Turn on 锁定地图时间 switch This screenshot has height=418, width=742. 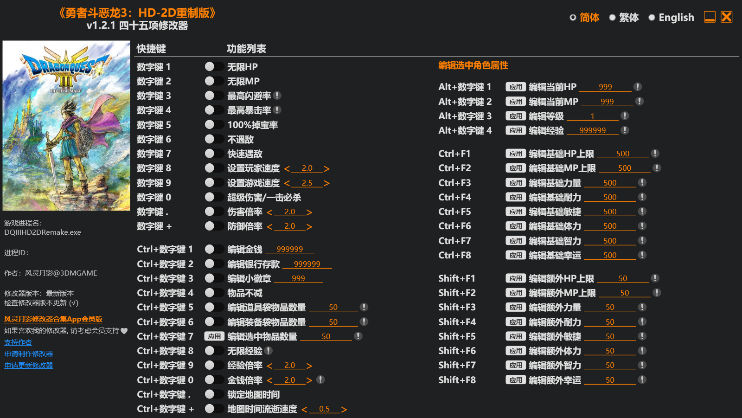coord(214,394)
